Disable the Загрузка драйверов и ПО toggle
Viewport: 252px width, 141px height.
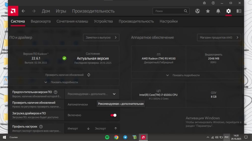pos(113,115)
